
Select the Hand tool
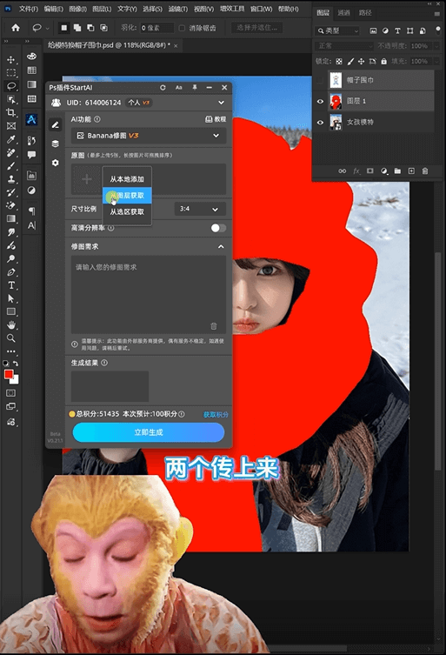point(10,325)
